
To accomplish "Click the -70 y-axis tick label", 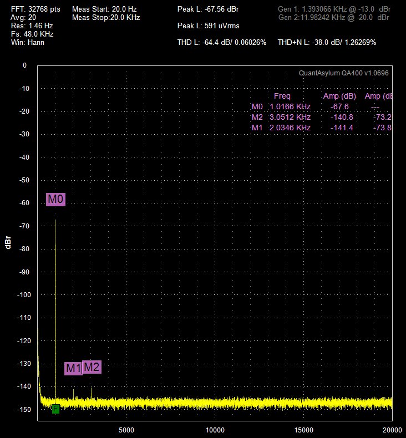I will 24,226.
